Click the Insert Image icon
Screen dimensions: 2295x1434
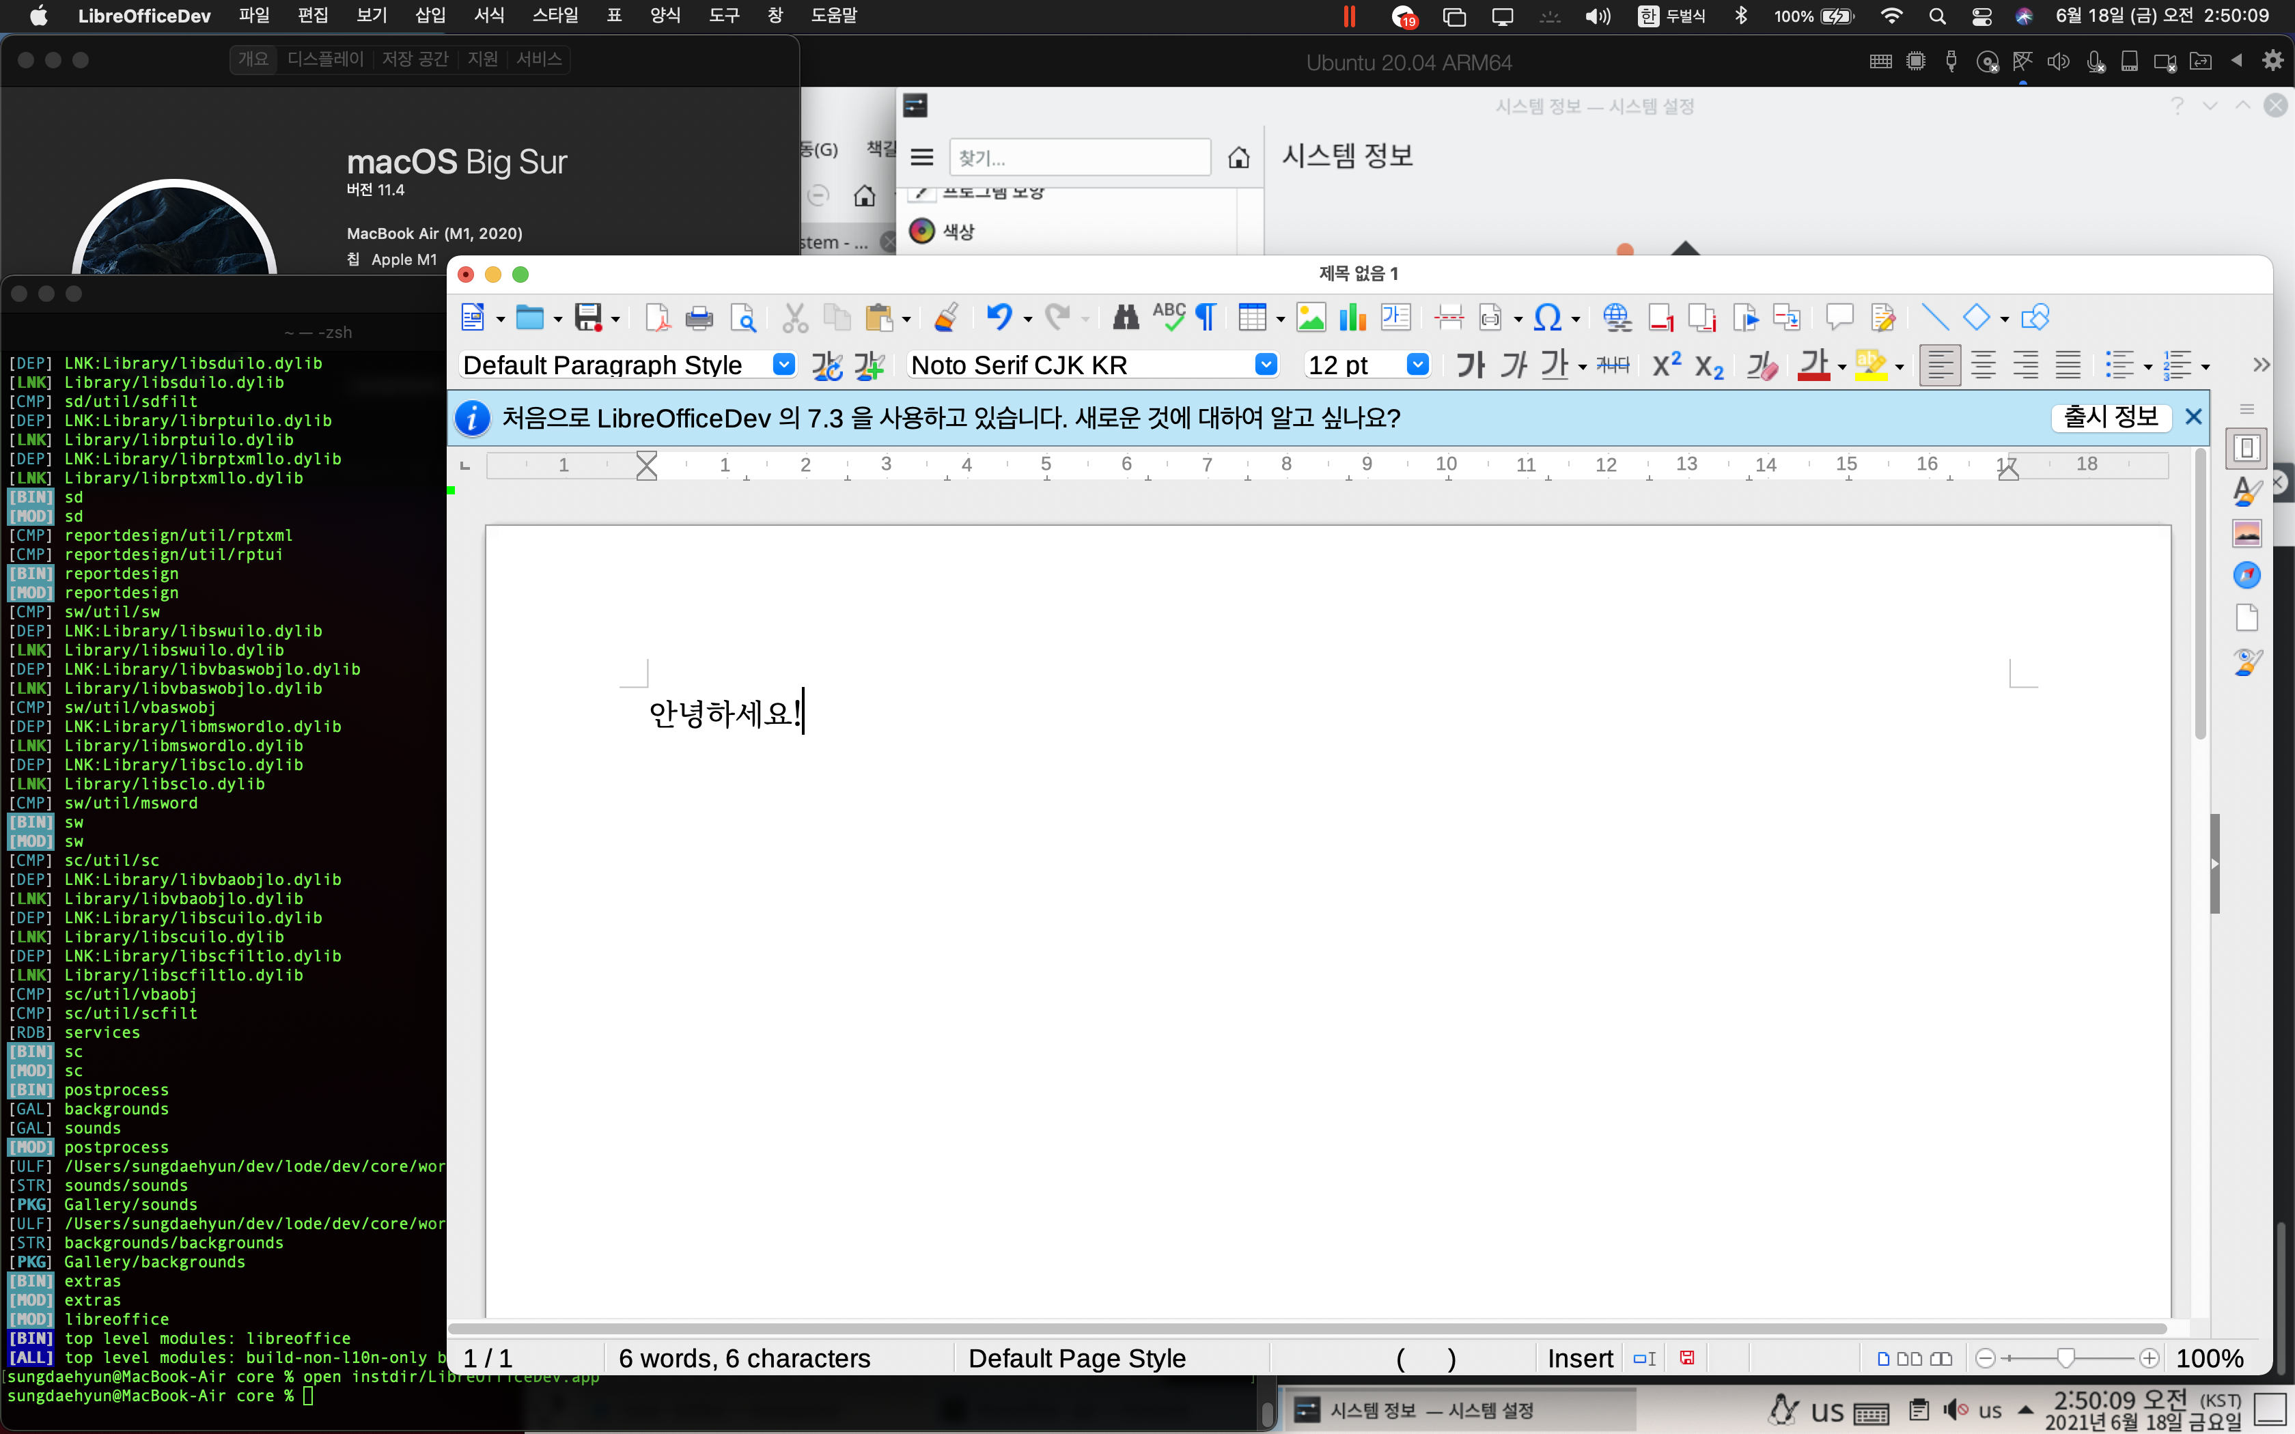[x=1311, y=318]
